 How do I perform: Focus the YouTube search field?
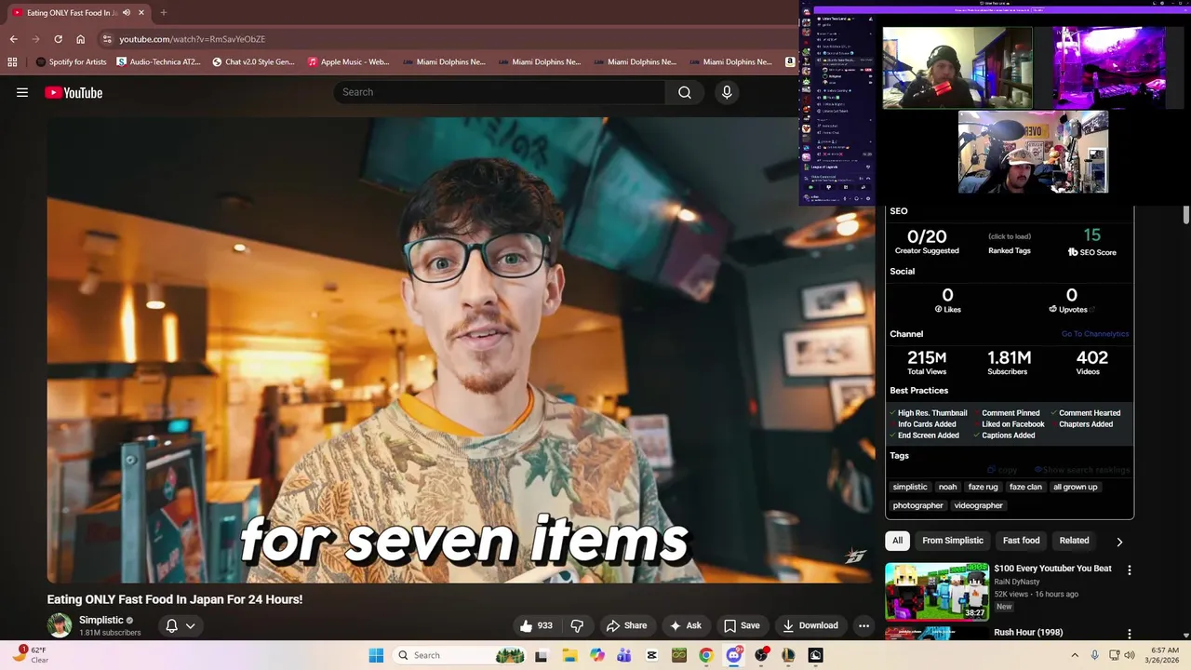(x=500, y=92)
